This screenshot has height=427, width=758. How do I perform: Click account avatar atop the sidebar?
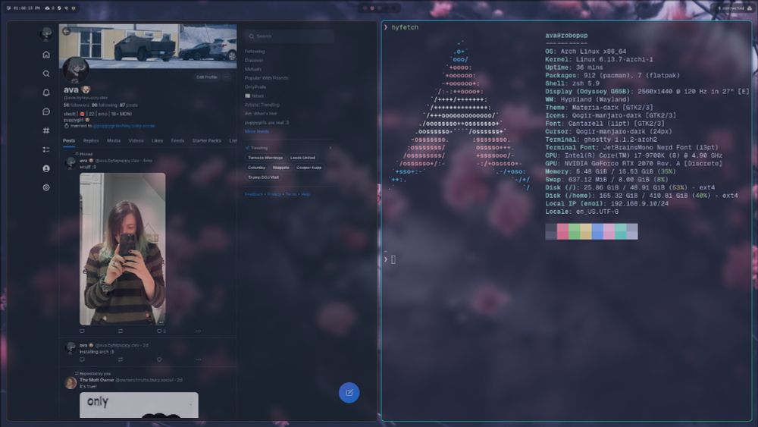pos(46,34)
